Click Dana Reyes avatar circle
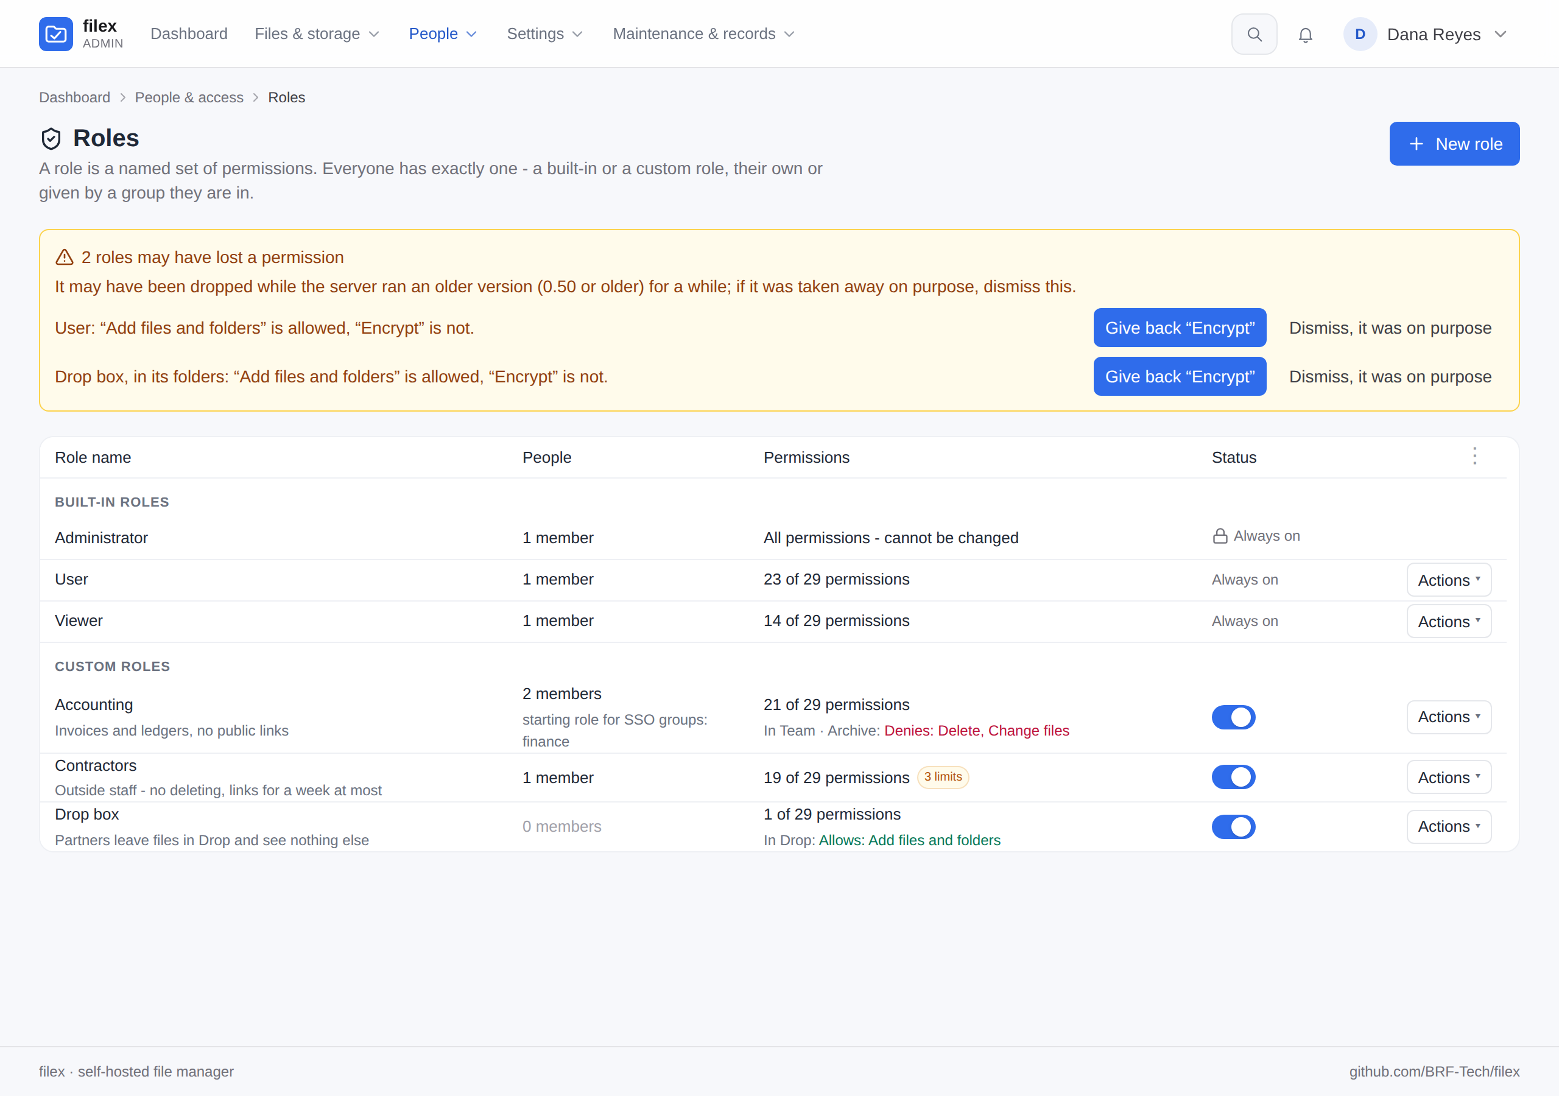 (1360, 34)
